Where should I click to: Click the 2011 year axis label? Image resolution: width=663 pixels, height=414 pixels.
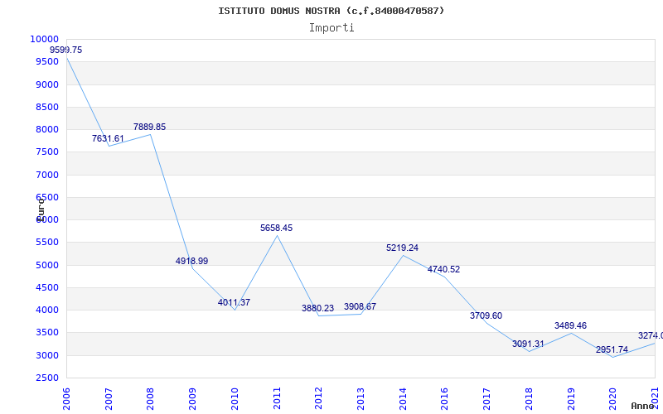click(x=277, y=398)
